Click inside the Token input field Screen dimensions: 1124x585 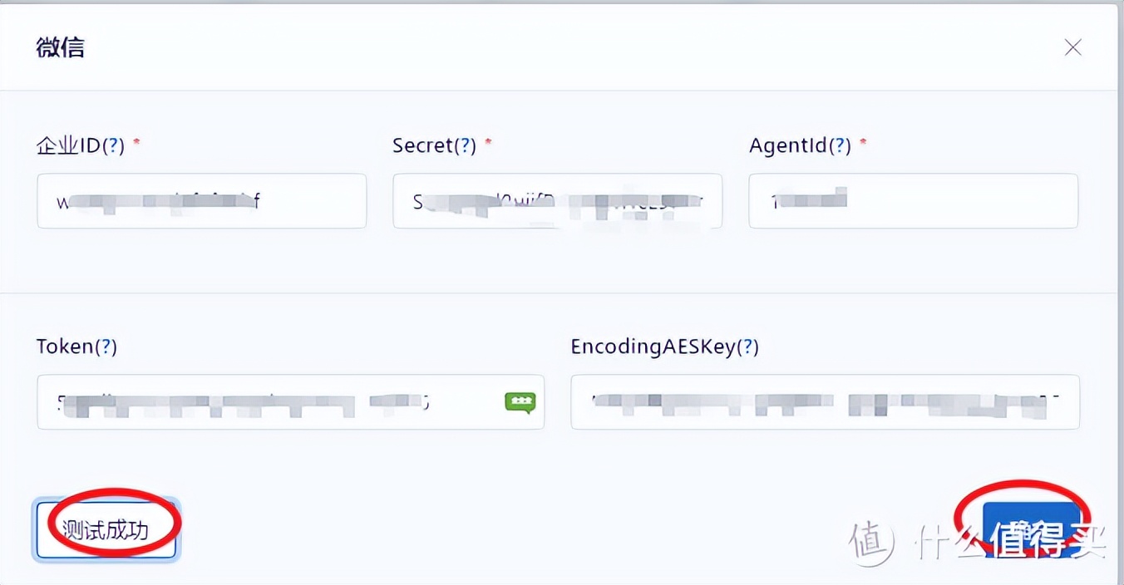266,402
